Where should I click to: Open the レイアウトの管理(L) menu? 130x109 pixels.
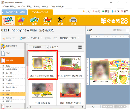tap(25, 6)
